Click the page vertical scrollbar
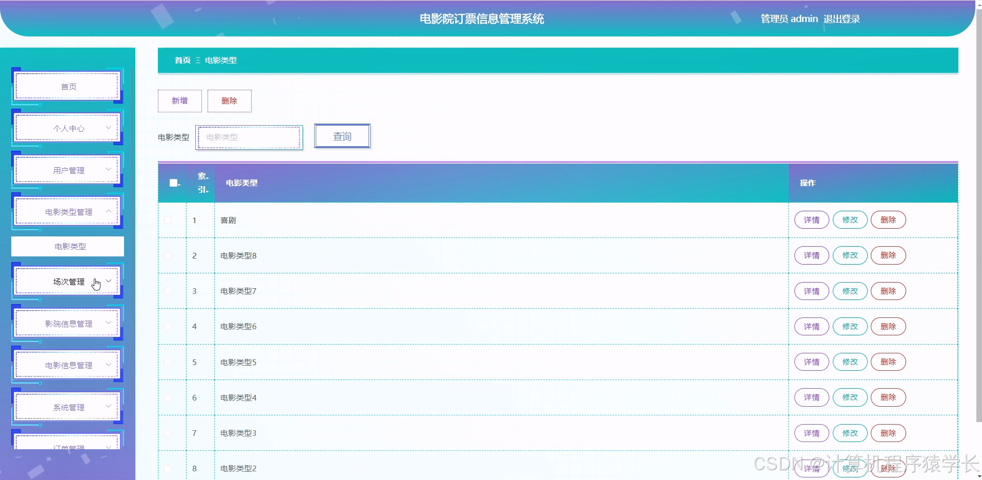 [x=978, y=215]
